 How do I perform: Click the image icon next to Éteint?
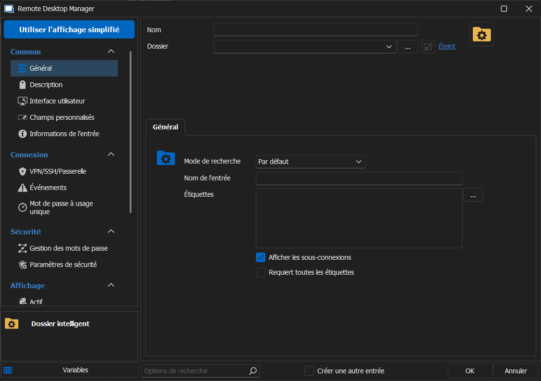[428, 47]
